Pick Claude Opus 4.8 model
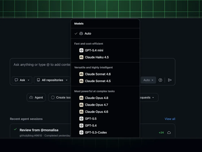 coord(105,98)
